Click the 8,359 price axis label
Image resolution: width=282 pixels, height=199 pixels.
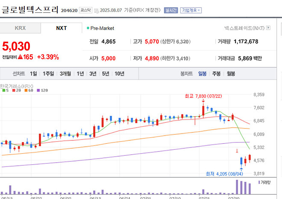(259, 95)
